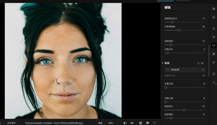Click the circled info icon in sidebar

(214, 74)
